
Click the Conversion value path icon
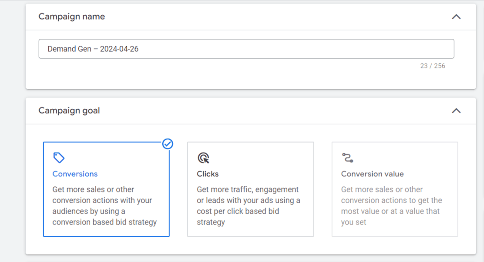coord(347,158)
